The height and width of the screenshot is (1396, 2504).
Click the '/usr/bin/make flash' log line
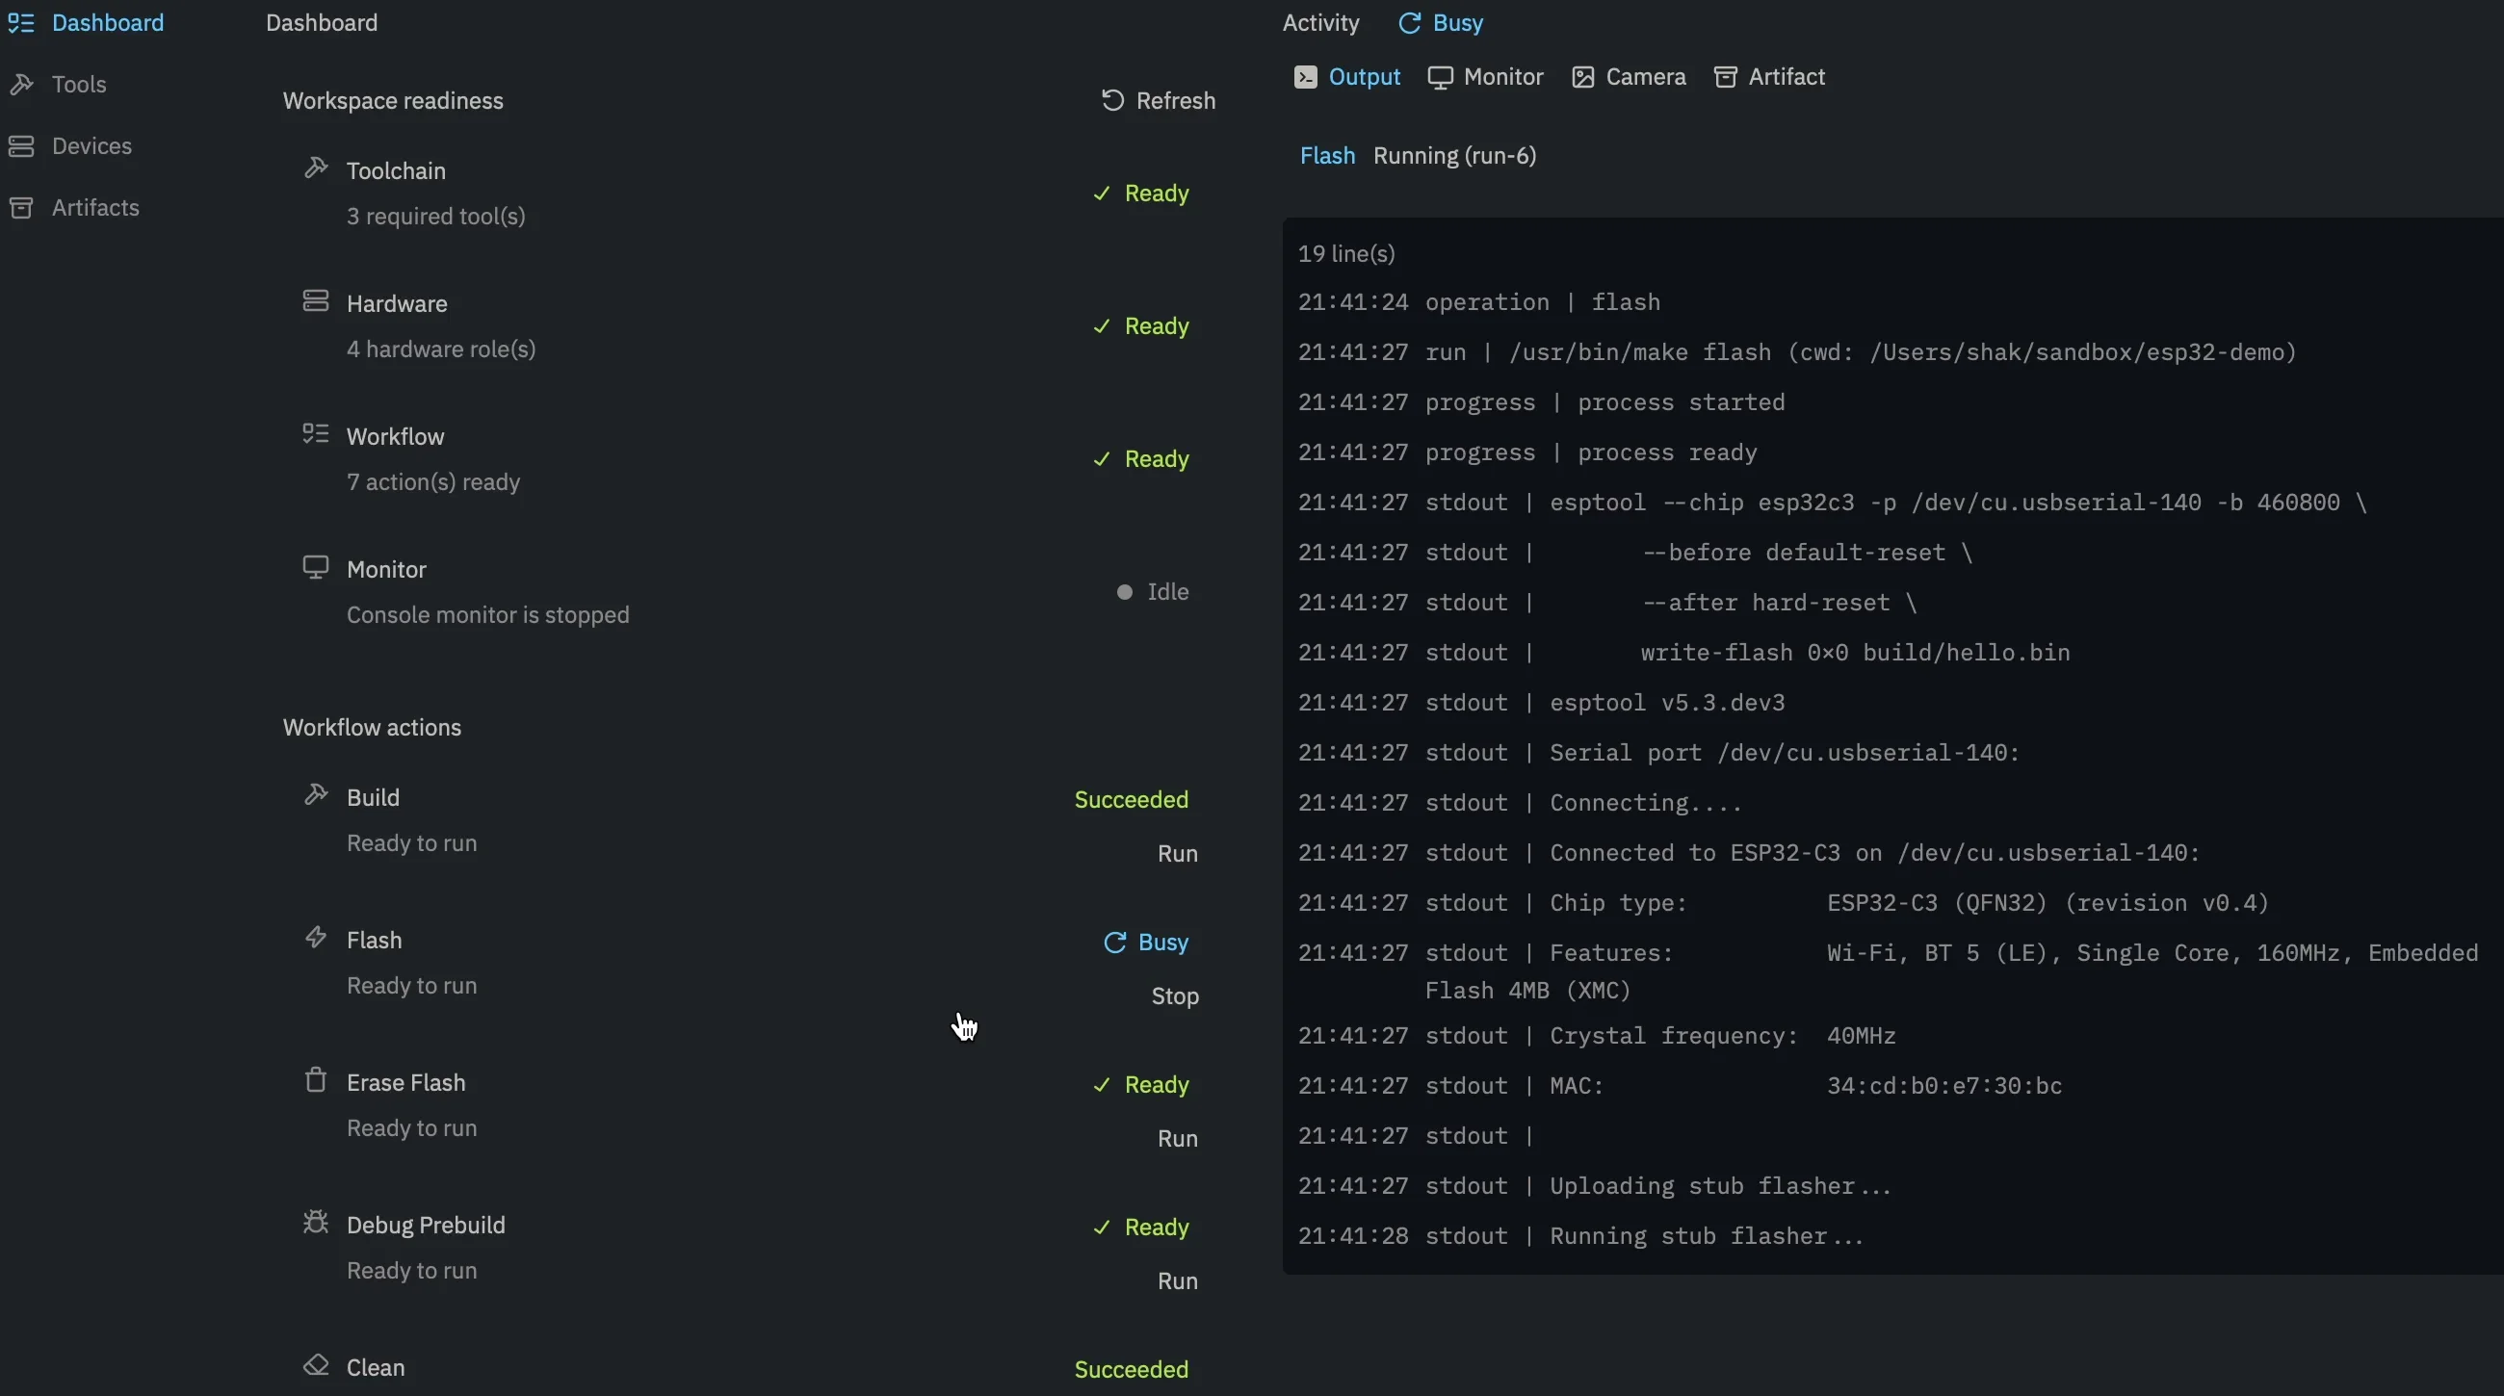[1796, 352]
